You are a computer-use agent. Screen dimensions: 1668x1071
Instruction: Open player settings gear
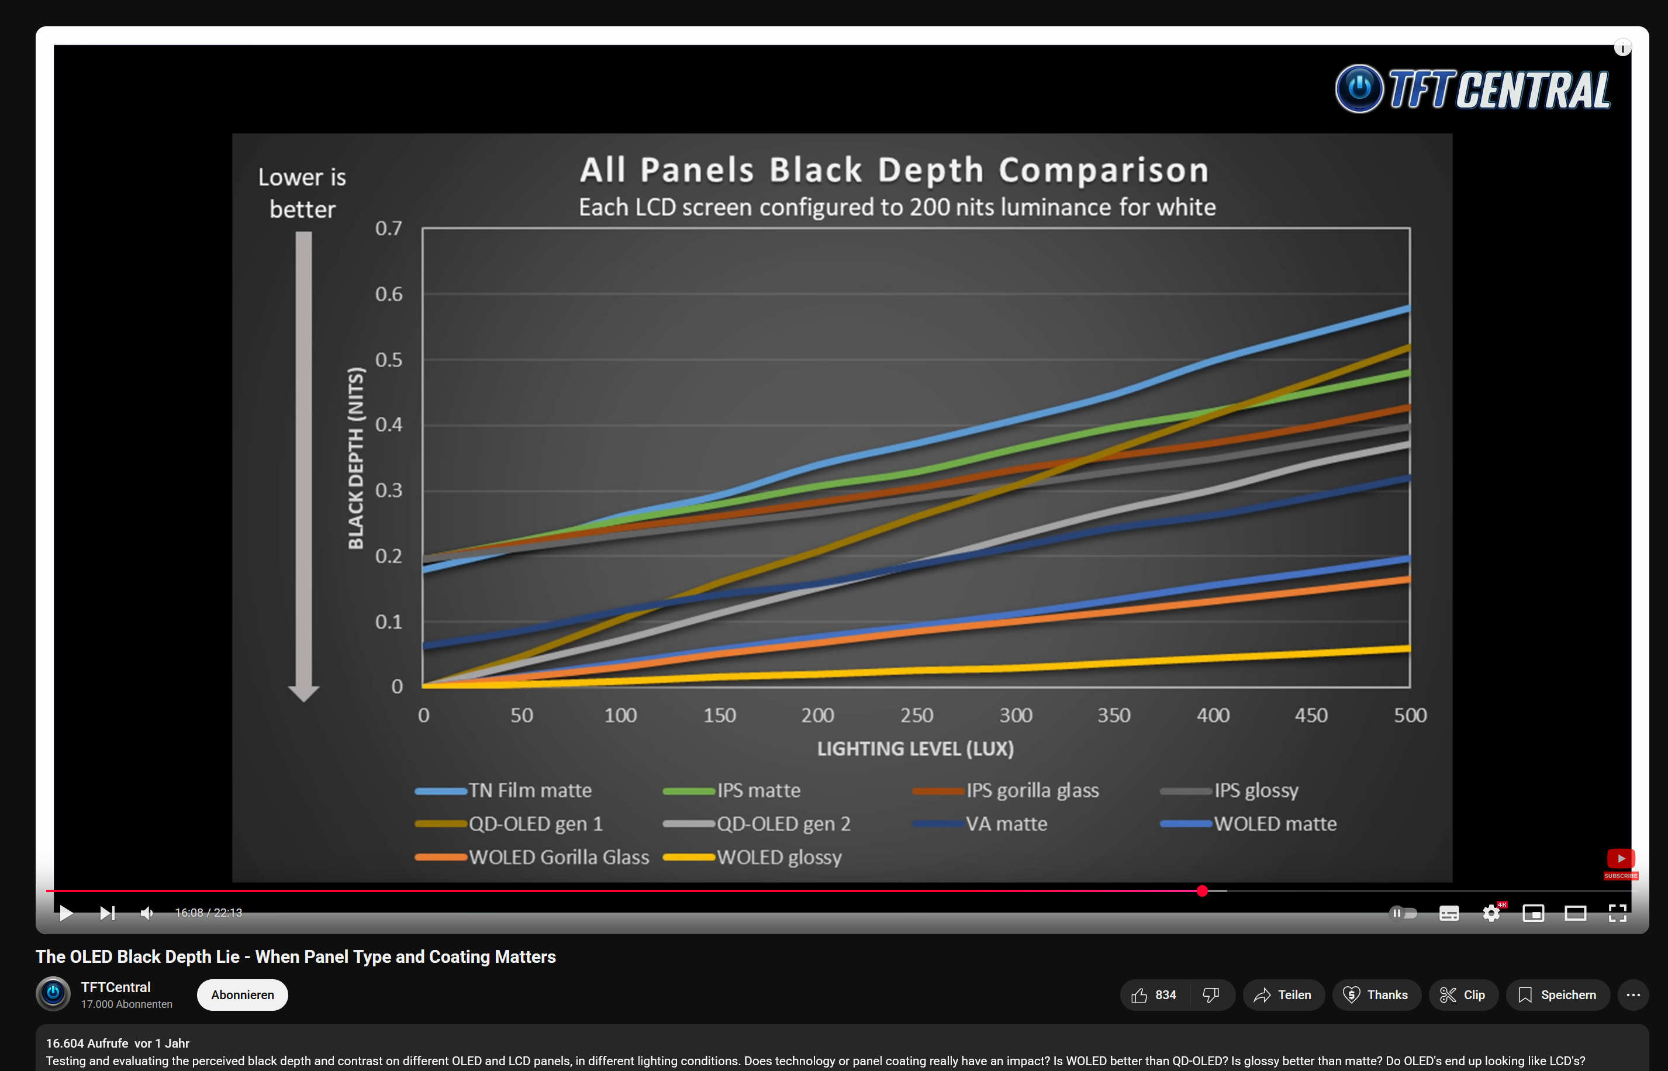(x=1491, y=913)
